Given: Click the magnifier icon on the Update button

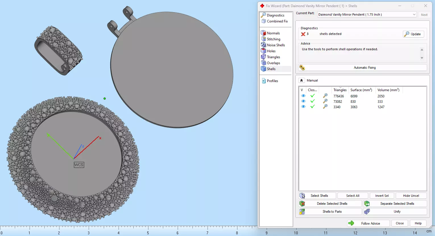Looking at the screenshot, I should pyautogui.click(x=407, y=34).
